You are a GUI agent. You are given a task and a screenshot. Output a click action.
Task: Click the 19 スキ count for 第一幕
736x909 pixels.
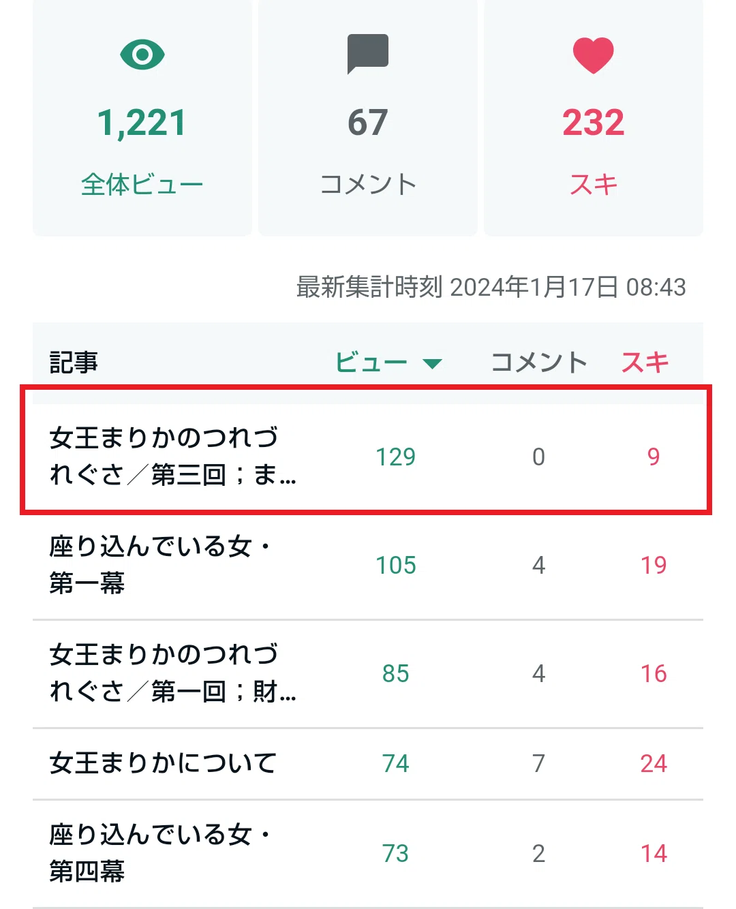tap(654, 565)
